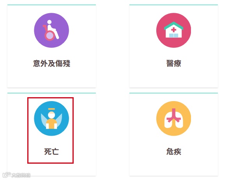
Task: Click the teal top border of 危疾 card
Action: coord(173,93)
